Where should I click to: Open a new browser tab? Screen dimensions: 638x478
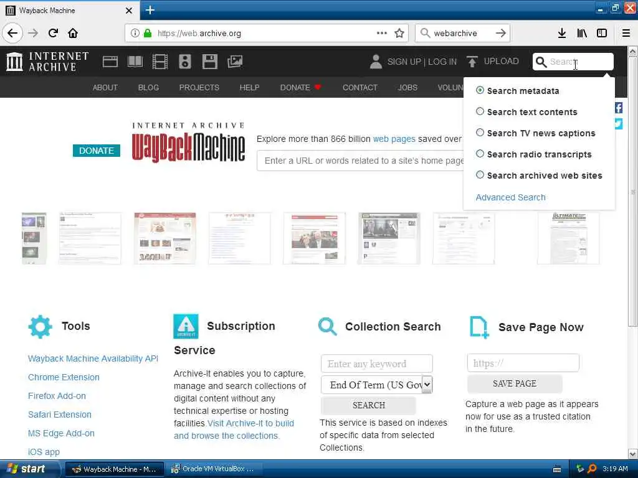[150, 10]
